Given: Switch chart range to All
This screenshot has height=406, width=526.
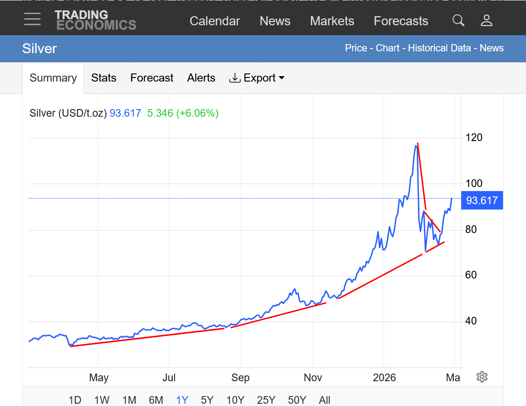Looking at the screenshot, I should pos(324,400).
